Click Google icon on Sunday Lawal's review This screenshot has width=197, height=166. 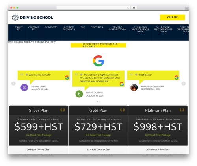pyautogui.click(x=67, y=78)
